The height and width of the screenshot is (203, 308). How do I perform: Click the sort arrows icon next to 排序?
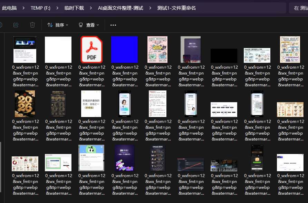tap(49, 25)
